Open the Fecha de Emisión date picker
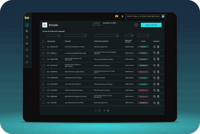 [x=129, y=35]
